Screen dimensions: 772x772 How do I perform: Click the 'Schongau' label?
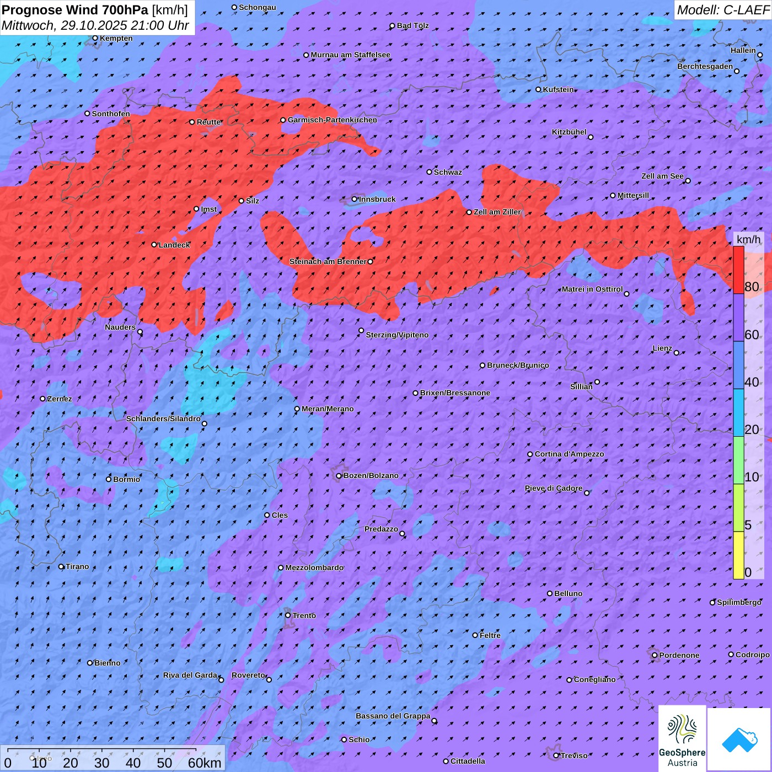257,7
